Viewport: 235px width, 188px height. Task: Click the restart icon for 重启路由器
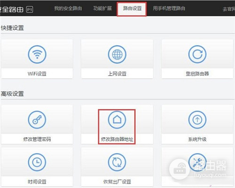[197, 54]
